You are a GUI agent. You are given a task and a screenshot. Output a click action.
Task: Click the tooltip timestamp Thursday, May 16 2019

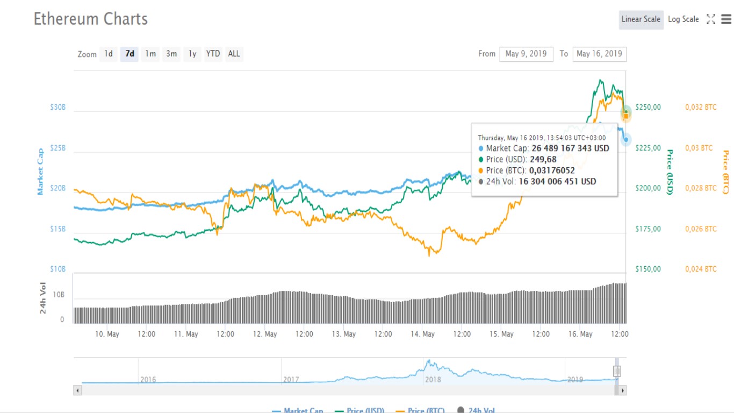542,138
